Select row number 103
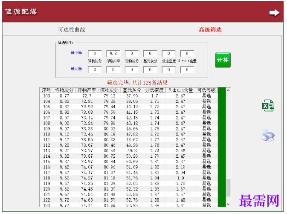 pyautogui.click(x=46, y=95)
